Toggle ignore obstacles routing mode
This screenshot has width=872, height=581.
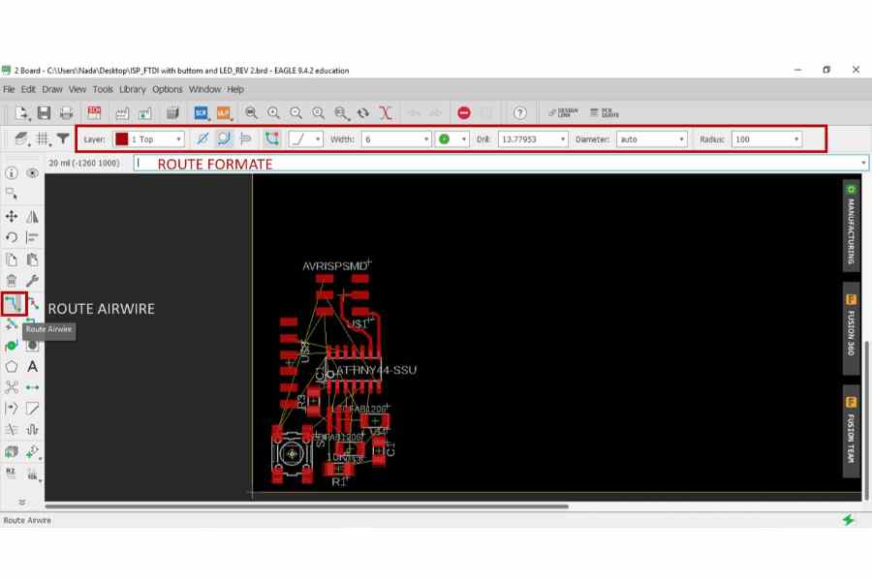(x=202, y=138)
